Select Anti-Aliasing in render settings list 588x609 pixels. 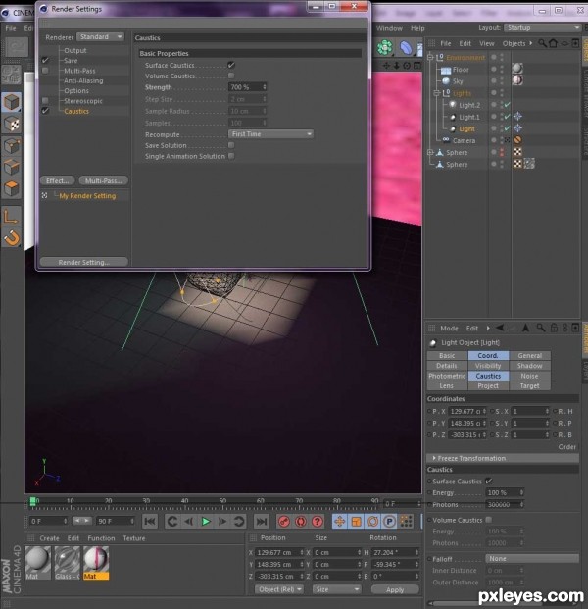pos(83,80)
